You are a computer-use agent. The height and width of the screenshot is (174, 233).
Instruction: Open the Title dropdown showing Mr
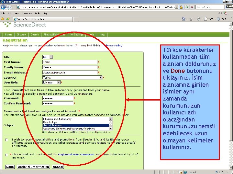coord(51,57)
